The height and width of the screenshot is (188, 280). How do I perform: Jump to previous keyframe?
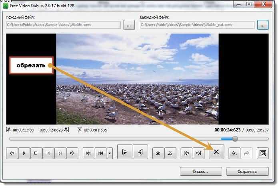pos(88,153)
